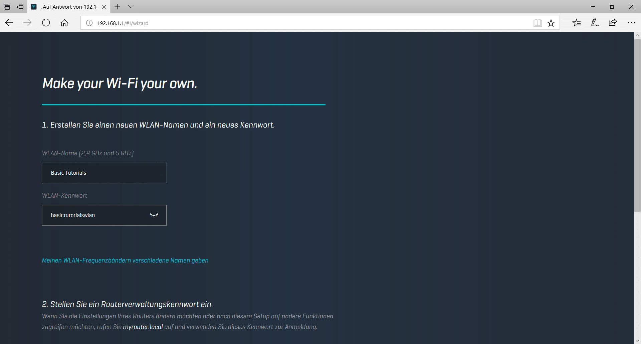
Task: Set these tabs aside
Action: click(x=20, y=7)
